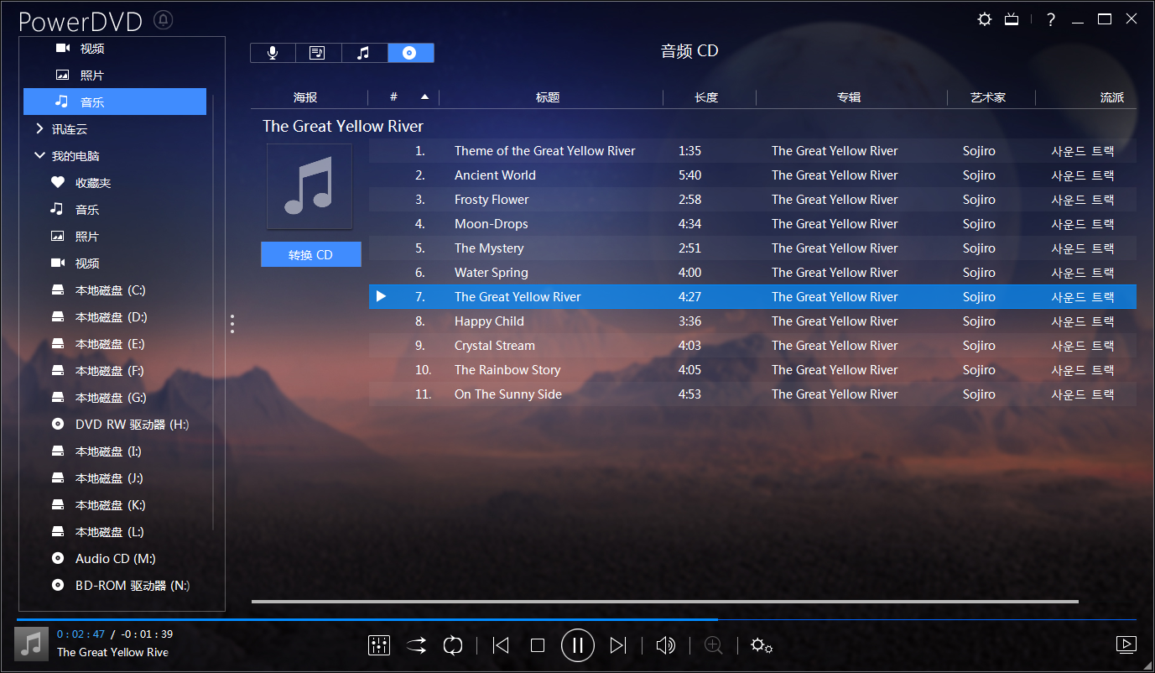Open BD-ROM 驱动器 (N:)

pos(132,586)
